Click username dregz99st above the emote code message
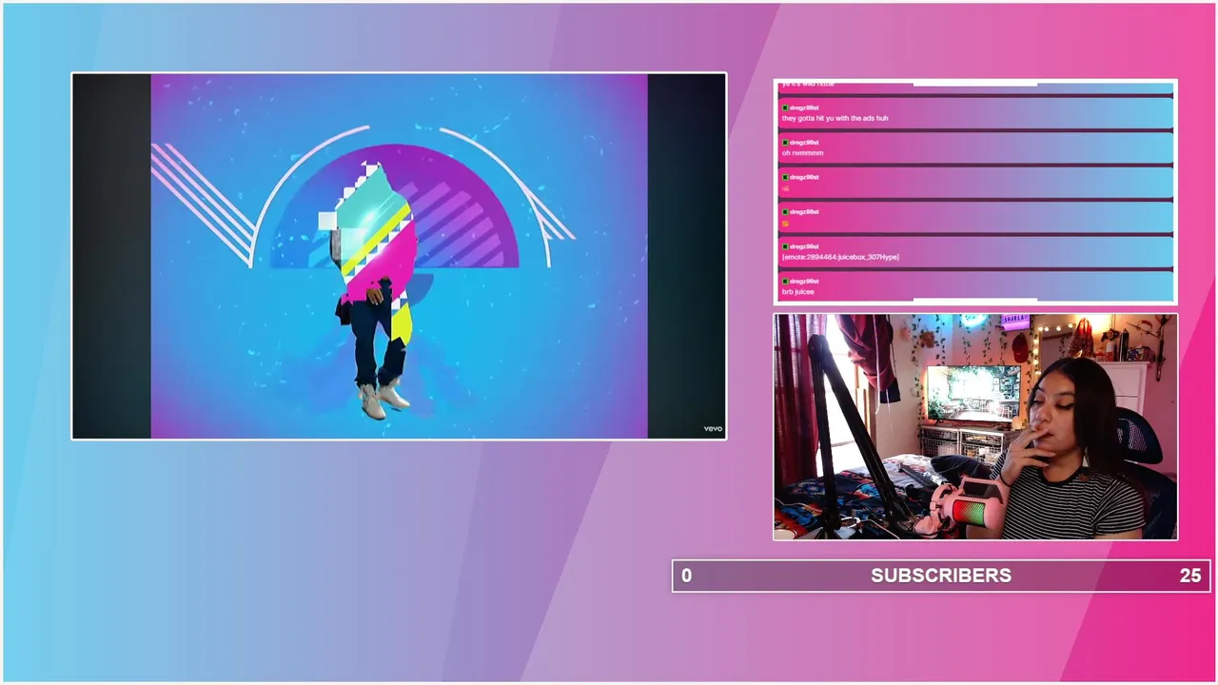This screenshot has width=1218, height=685. 804,246
